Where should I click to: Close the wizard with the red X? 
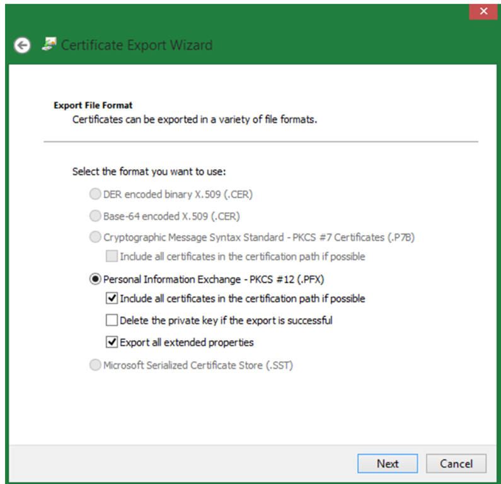pyautogui.click(x=483, y=11)
